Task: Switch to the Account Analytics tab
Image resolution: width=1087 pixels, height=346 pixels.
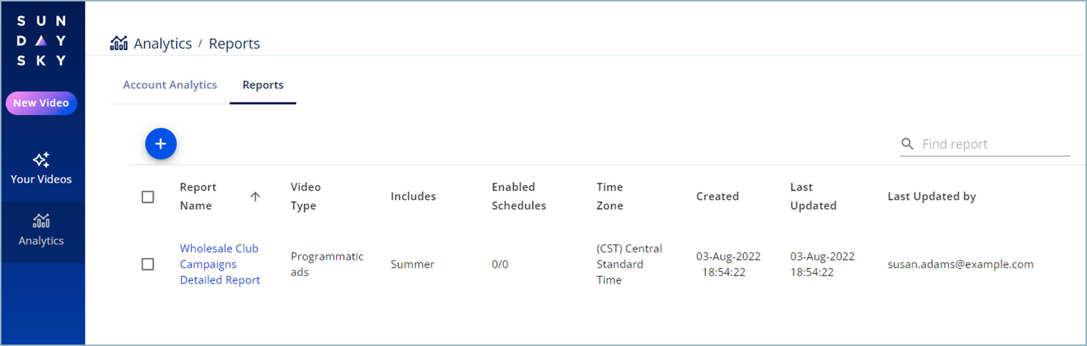Action: (170, 85)
